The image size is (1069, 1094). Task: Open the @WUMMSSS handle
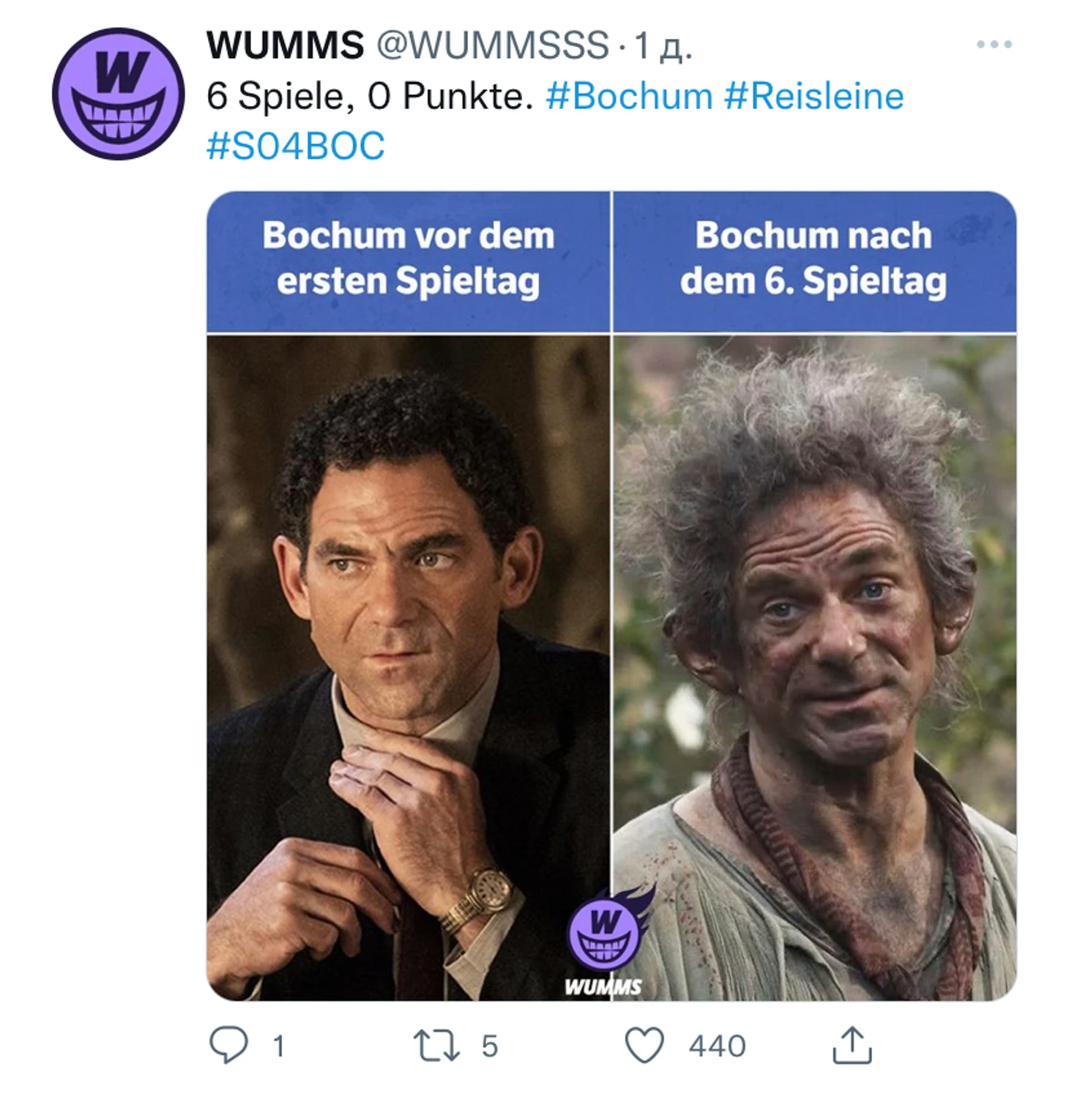[x=493, y=45]
